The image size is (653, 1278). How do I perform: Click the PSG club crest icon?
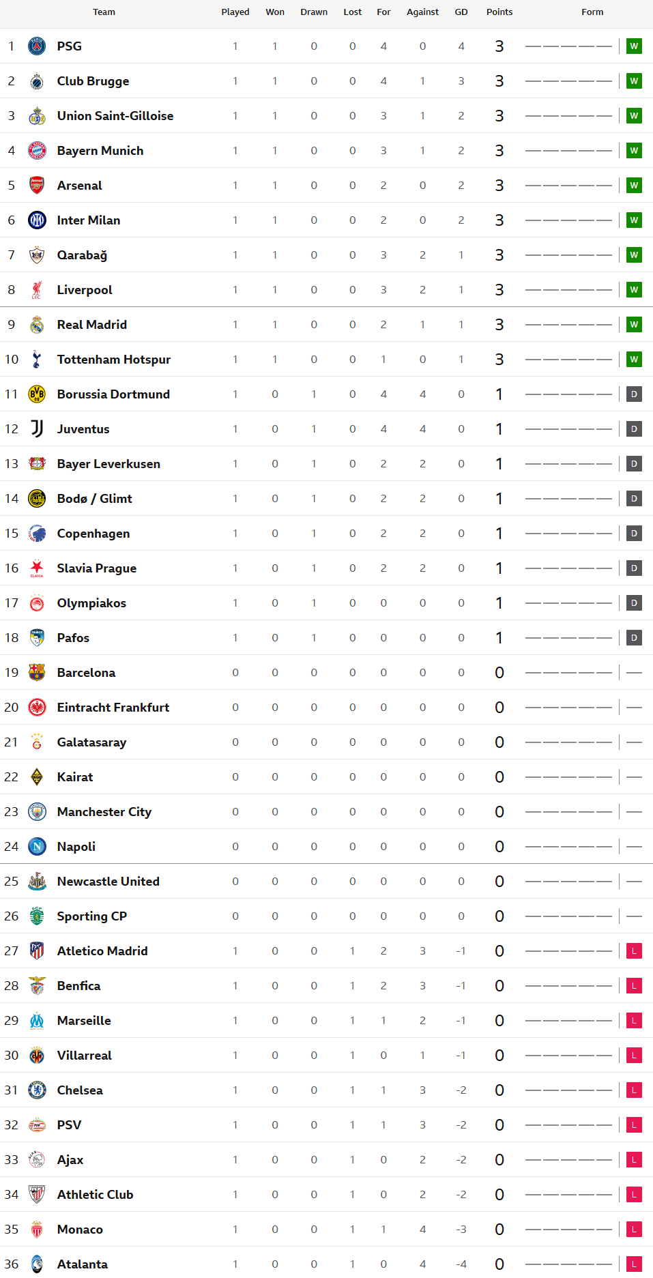[x=37, y=46]
